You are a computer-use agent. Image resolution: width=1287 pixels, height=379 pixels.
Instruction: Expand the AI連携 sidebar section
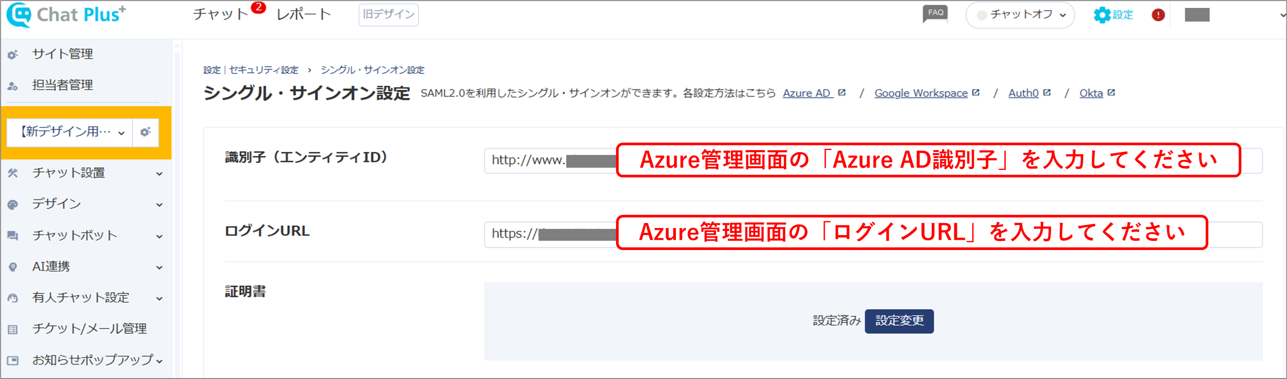pyautogui.click(x=86, y=267)
